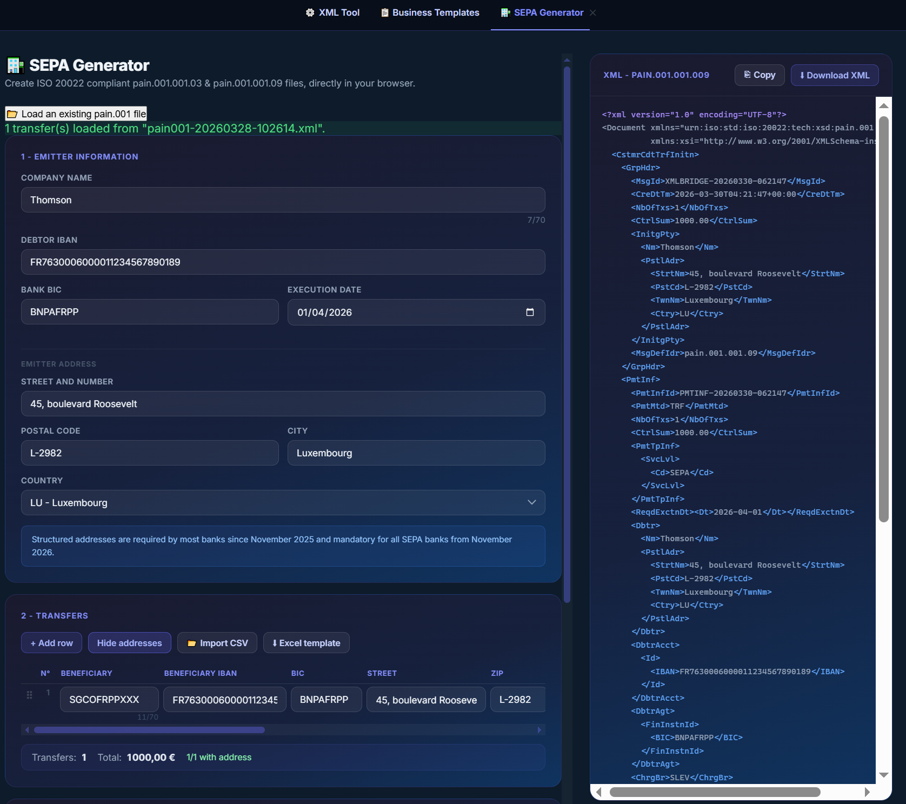Add a new transfer row

[x=52, y=643]
